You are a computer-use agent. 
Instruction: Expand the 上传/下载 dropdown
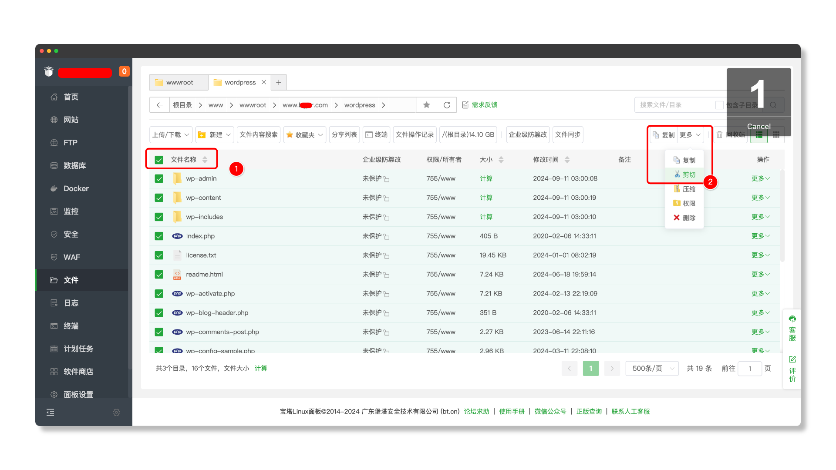171,135
